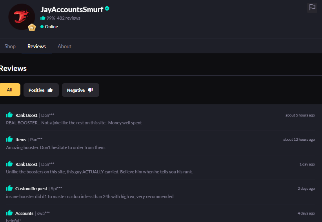Click reviewer name Pan***

(36, 140)
